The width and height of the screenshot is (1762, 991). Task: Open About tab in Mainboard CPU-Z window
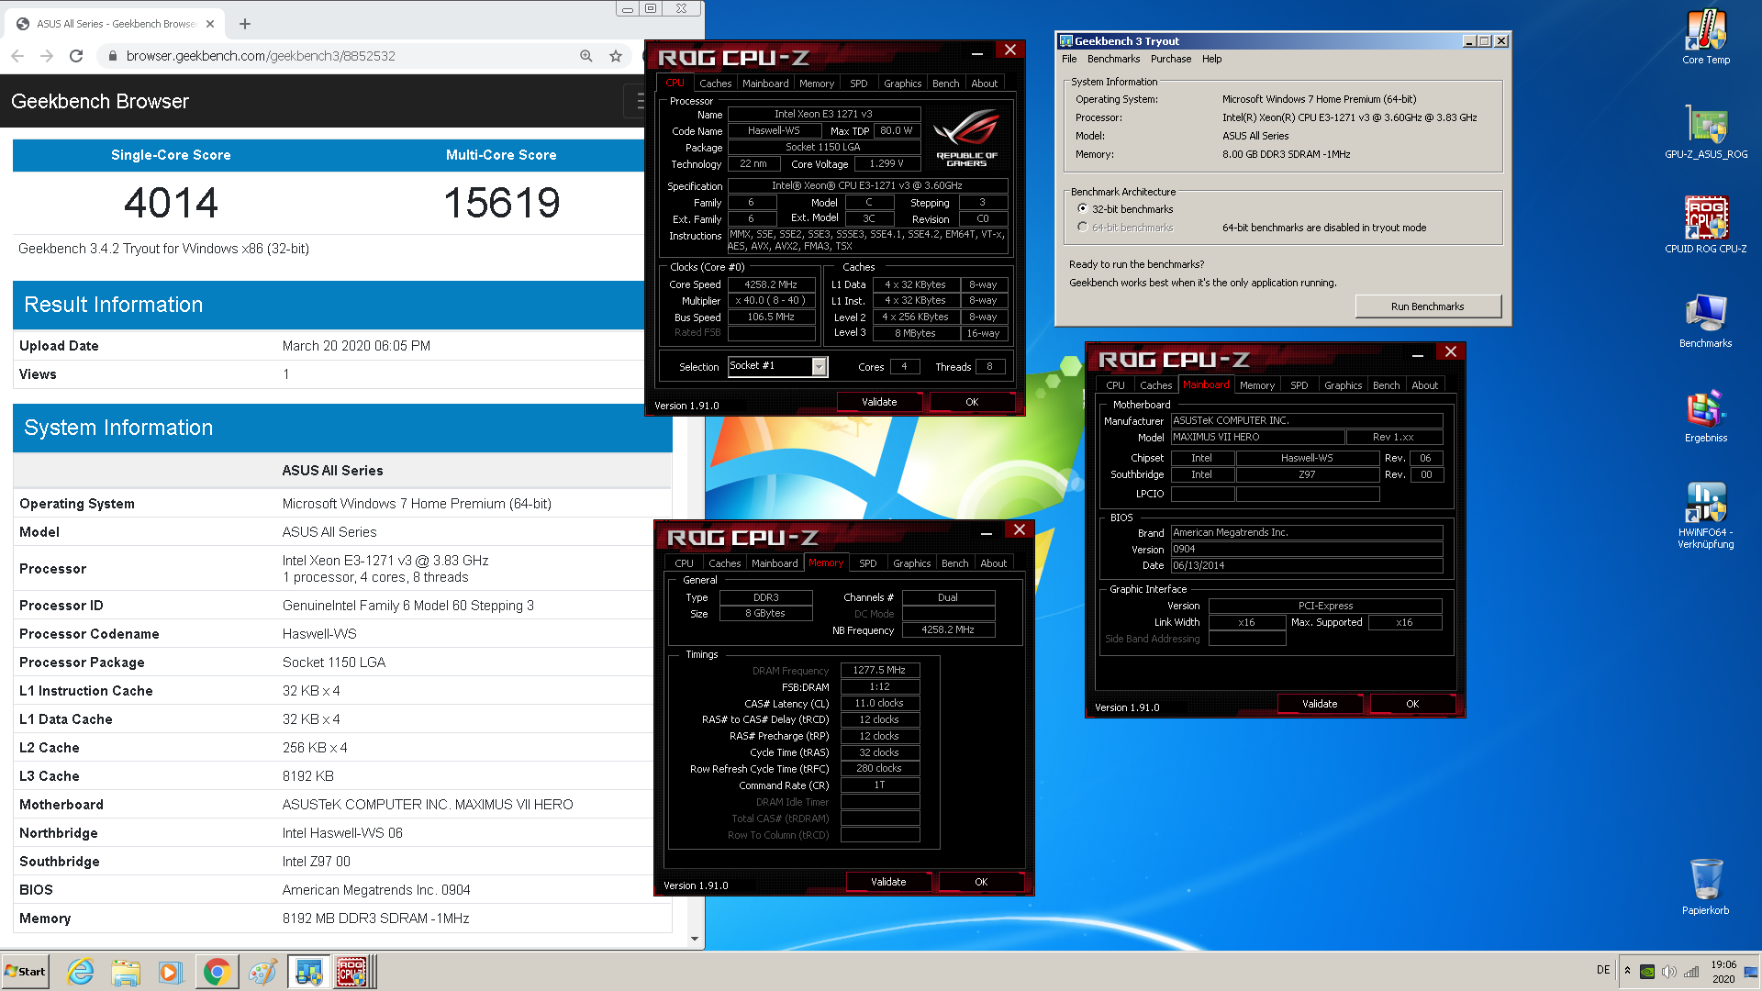pos(1424,385)
